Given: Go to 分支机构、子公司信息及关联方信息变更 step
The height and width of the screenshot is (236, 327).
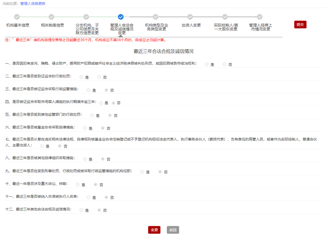Looking at the screenshot, I should (x=87, y=29).
